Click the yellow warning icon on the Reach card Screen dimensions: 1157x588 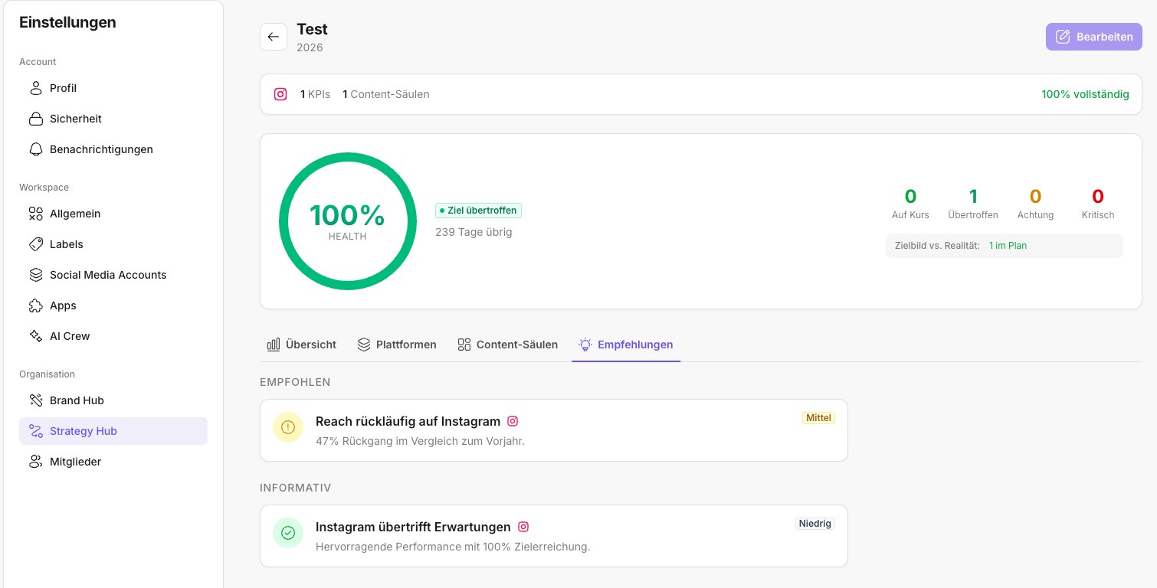(x=288, y=427)
